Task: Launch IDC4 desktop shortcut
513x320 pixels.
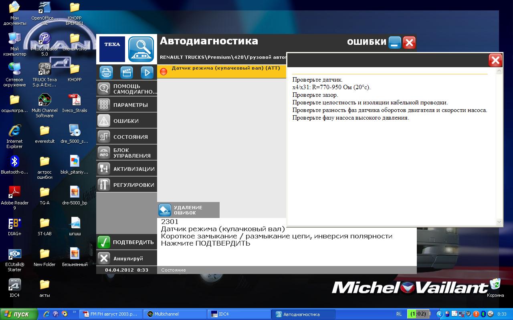Action: 14,288
